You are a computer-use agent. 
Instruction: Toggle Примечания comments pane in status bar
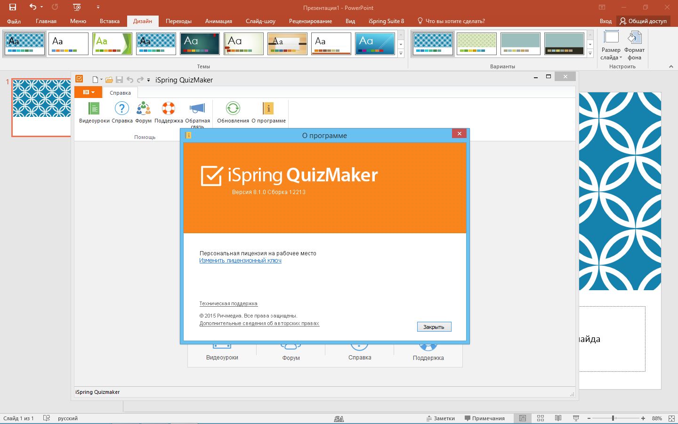coord(484,418)
